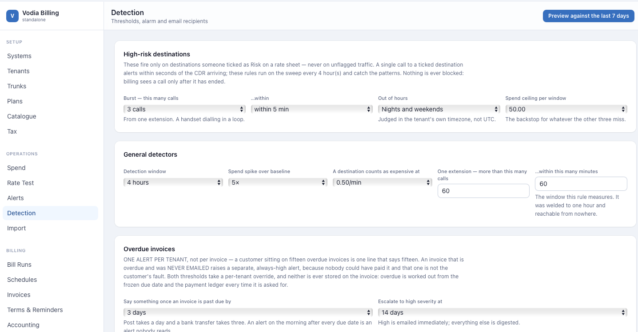Go to Bill Runs under Billing
The height and width of the screenshot is (332, 638).
pos(50,265)
